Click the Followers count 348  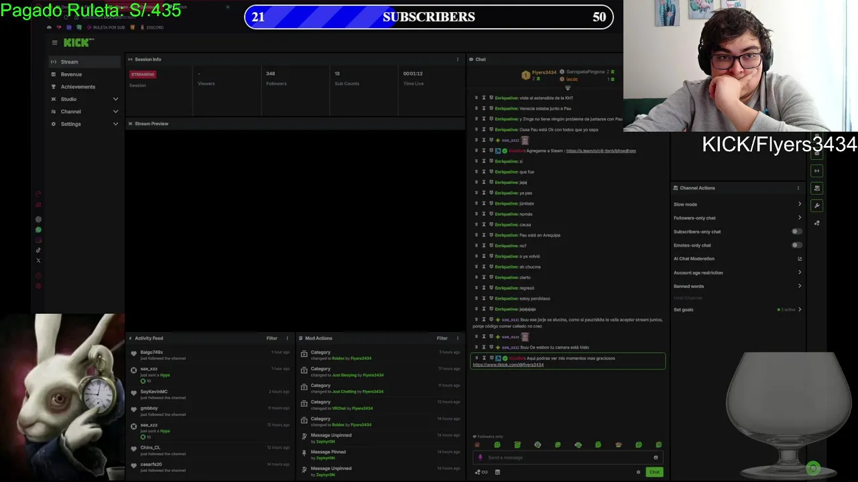point(270,74)
